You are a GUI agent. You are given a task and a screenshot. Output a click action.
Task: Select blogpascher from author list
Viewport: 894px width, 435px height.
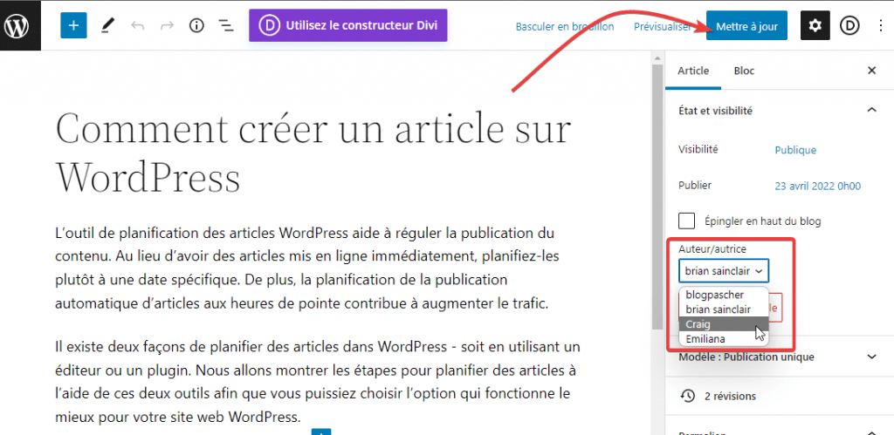724,296
